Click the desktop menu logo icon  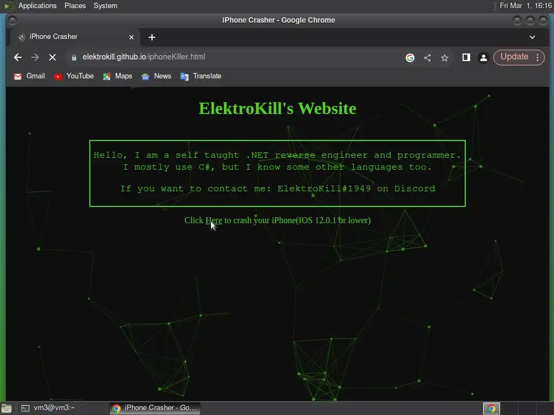[9, 6]
